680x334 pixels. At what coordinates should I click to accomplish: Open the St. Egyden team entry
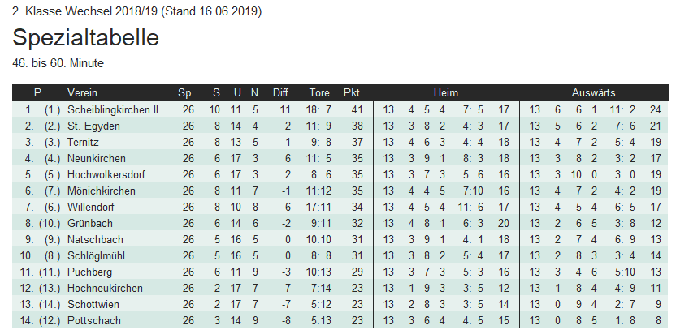(x=94, y=126)
